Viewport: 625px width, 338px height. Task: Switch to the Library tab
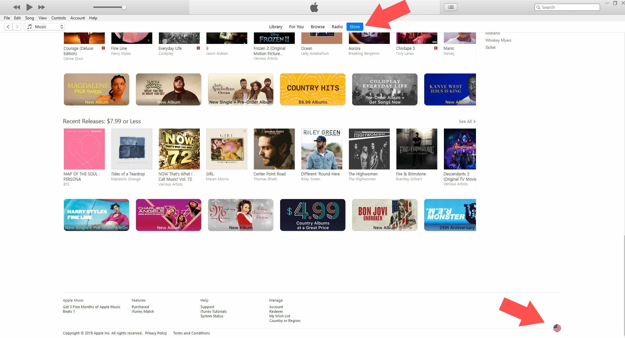(x=275, y=27)
